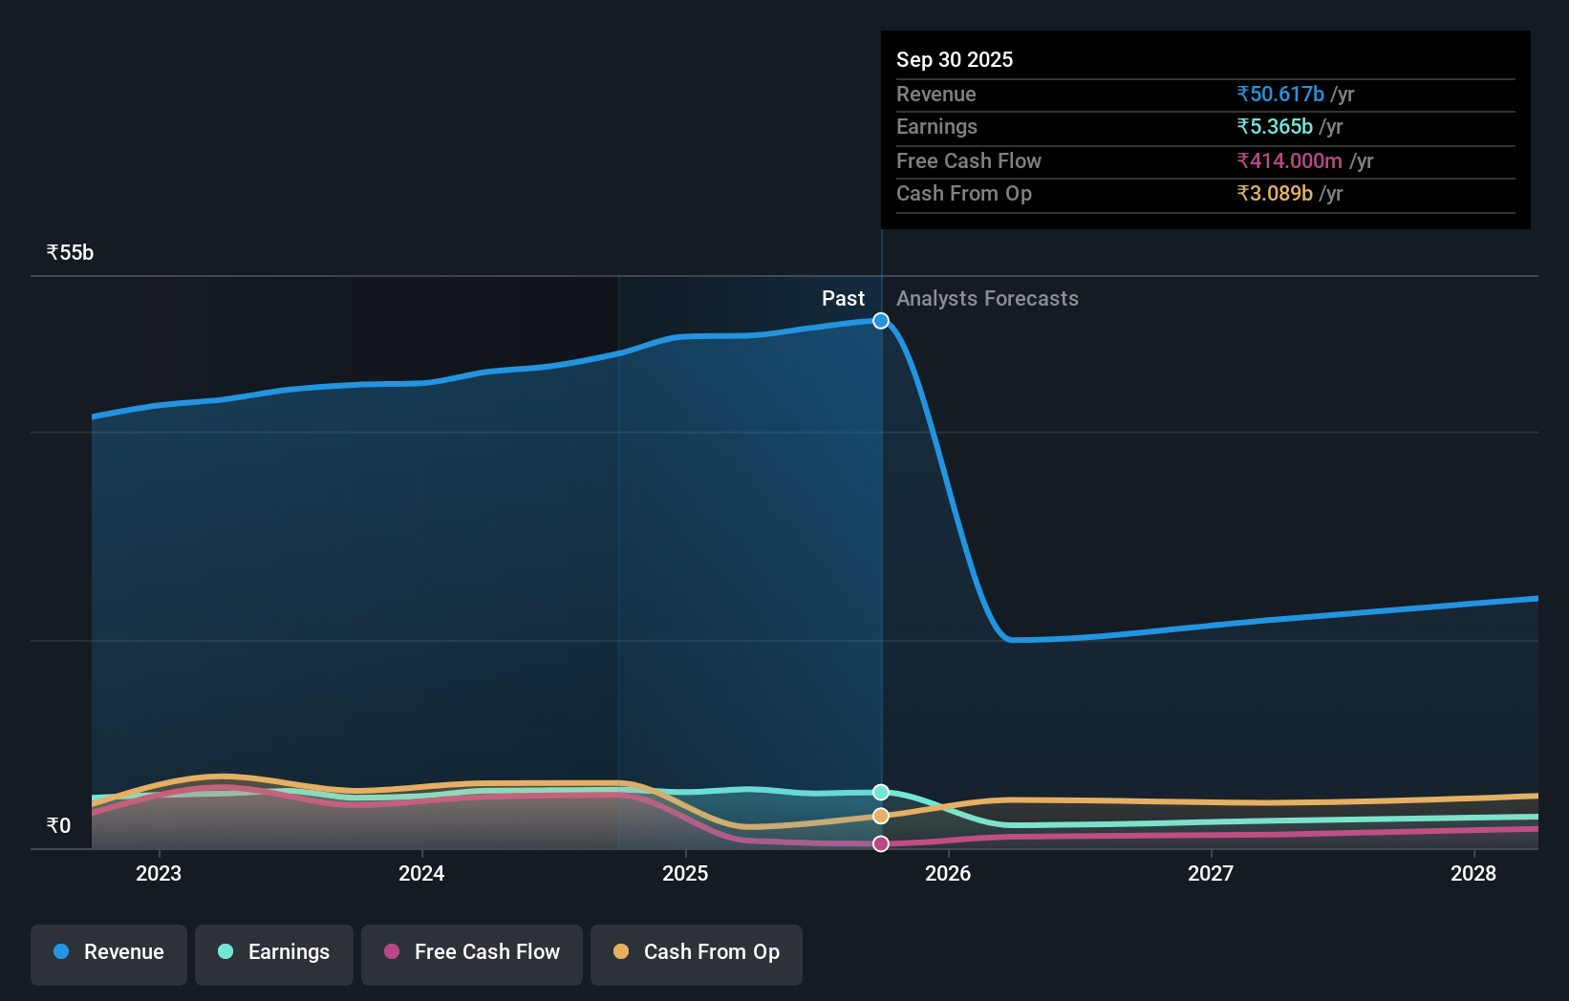The image size is (1569, 1001).
Task: Click the orange Cash From Op dot
Action: [621, 952]
